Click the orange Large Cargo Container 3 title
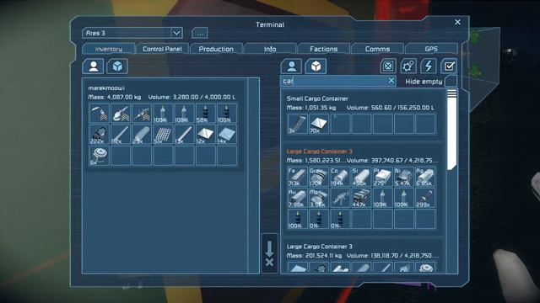Screen dimensions: 540x303 point(319,151)
